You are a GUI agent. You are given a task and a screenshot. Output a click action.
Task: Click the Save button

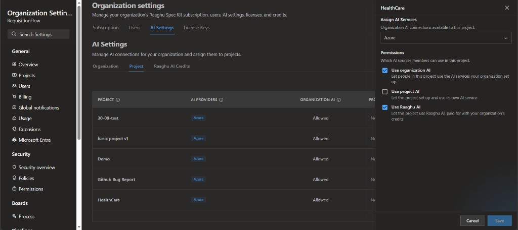(499, 221)
